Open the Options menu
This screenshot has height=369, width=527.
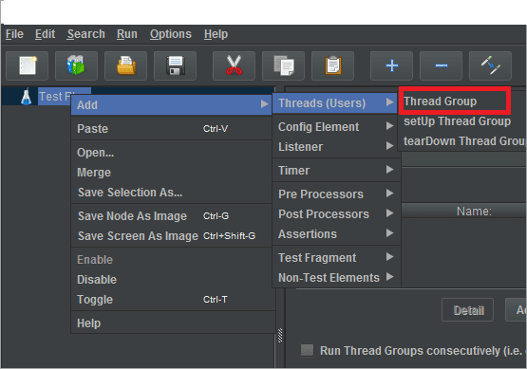(171, 34)
